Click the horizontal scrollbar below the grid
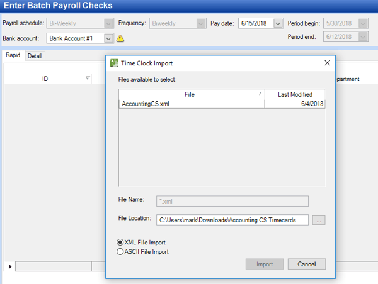Screen dimensions: 378x284 57,267
